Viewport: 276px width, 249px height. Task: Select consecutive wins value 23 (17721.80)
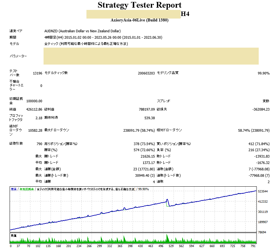144,169
